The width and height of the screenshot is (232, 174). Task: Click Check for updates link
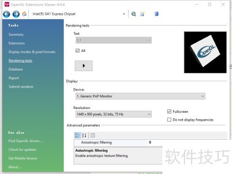(x=22, y=149)
